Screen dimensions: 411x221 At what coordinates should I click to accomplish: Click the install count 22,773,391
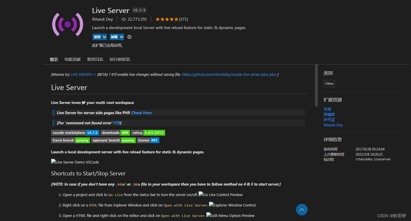(x=137, y=19)
